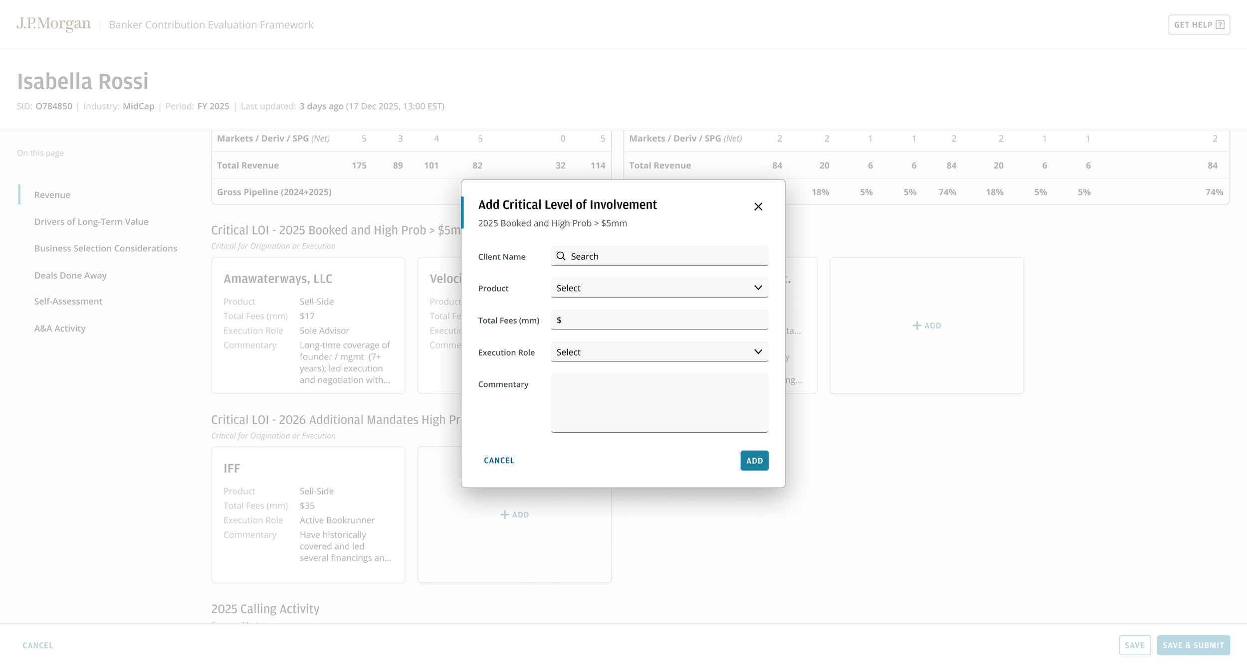The width and height of the screenshot is (1247, 667).
Task: Open the IFF mandate card
Action: 308,514
